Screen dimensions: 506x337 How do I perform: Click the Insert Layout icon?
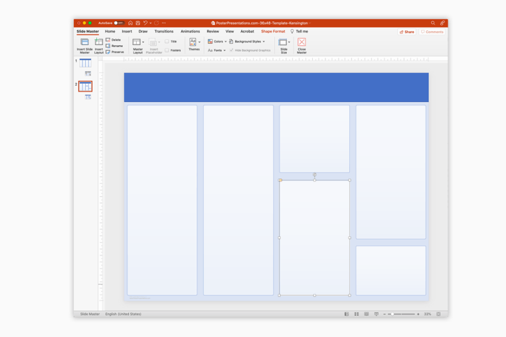coord(99,42)
